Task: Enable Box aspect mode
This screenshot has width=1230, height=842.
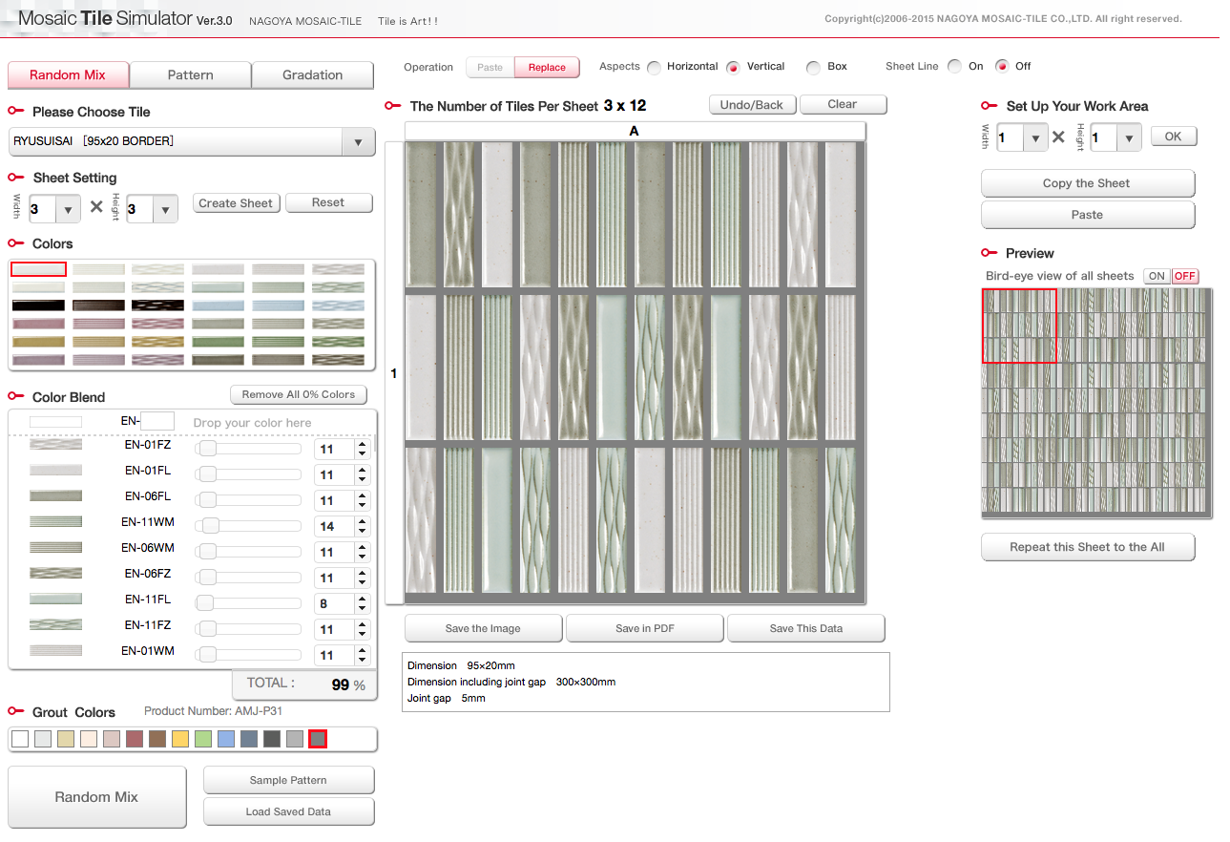Action: point(812,67)
